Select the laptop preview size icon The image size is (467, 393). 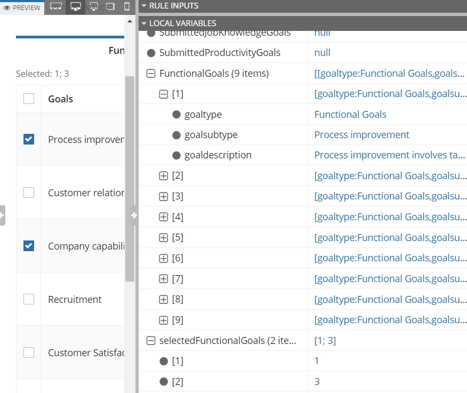coord(93,6)
